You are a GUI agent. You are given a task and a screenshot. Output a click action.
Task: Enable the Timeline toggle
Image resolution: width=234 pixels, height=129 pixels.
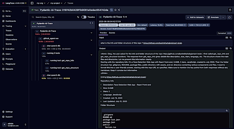(x=84, y=17)
